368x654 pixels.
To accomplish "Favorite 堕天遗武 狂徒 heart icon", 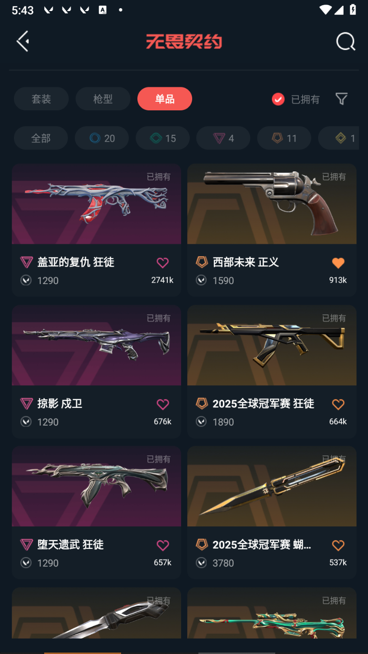I will 163,545.
